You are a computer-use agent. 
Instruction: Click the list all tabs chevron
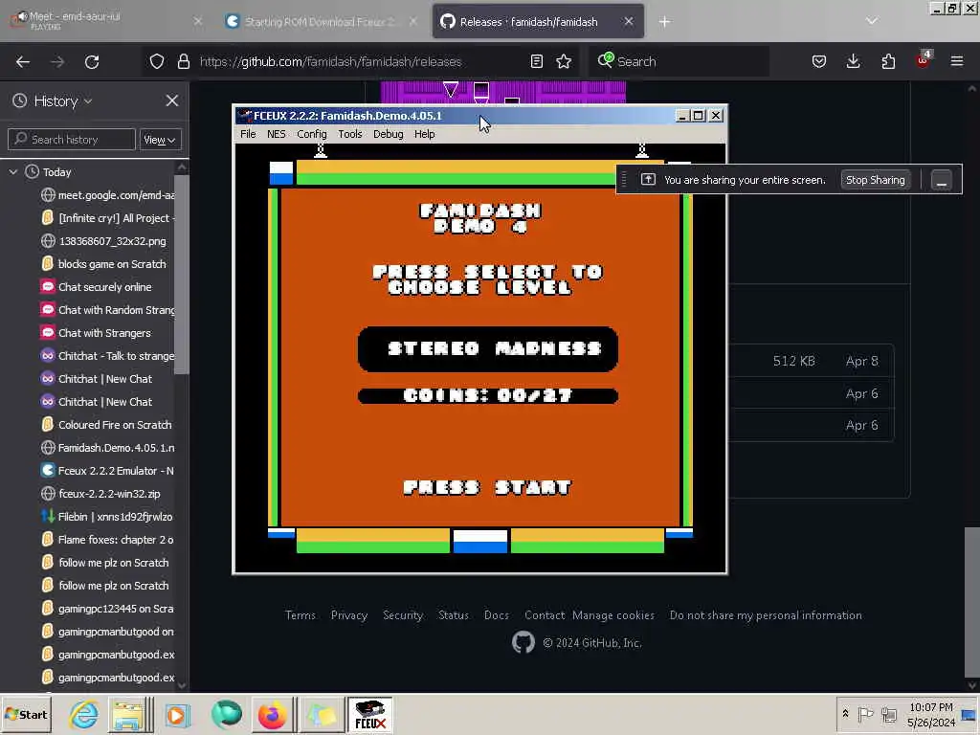(x=872, y=21)
